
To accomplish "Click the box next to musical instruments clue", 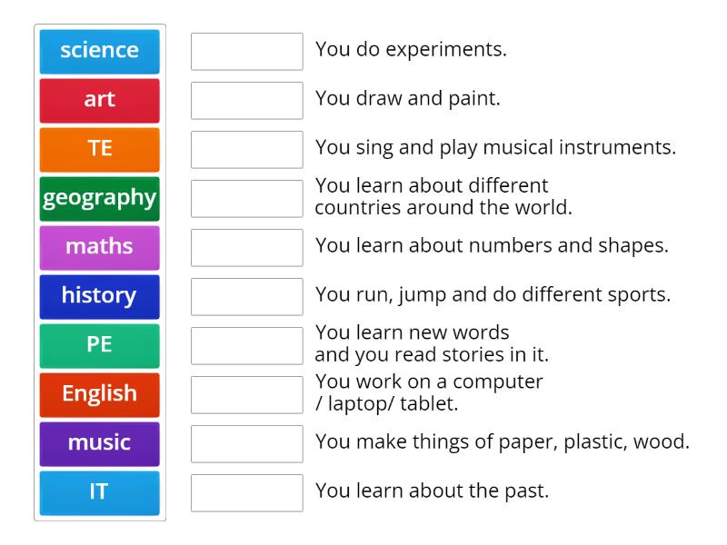I will (x=246, y=150).
